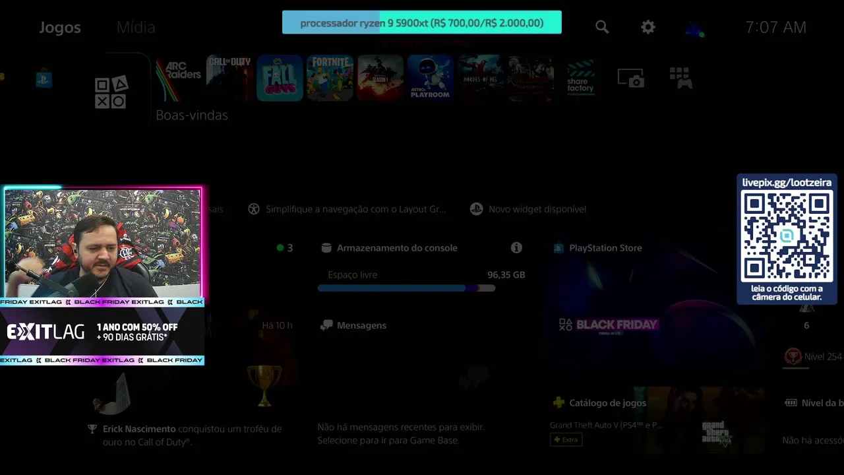Click the Nível 254 trophy level
The image size is (844, 475).
coord(813,356)
